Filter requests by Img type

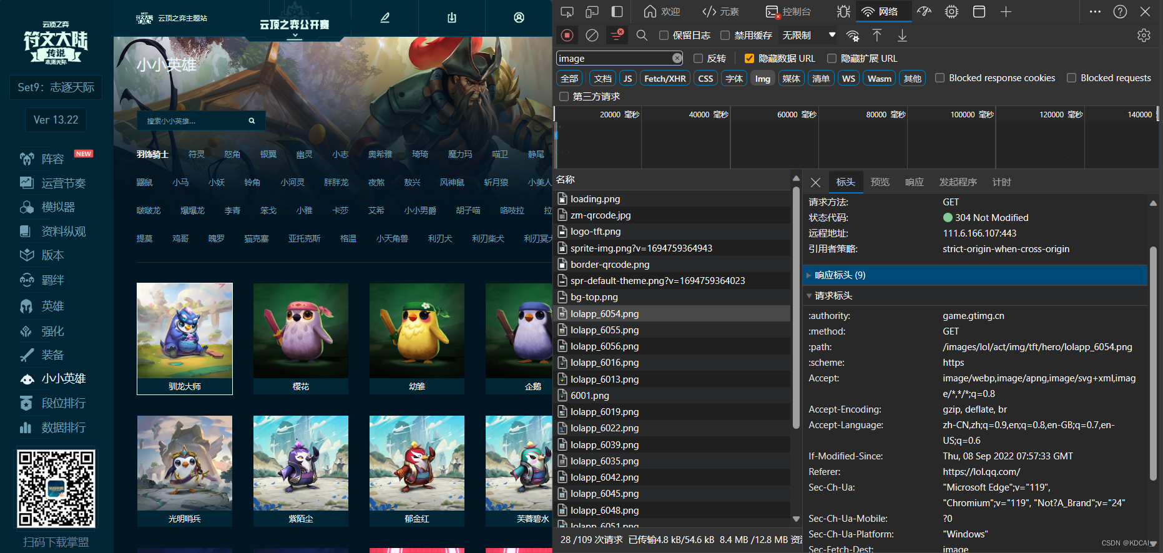click(x=763, y=79)
